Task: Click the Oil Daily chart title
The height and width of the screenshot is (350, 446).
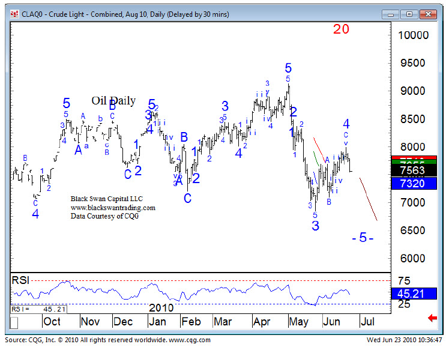Action: (113, 100)
